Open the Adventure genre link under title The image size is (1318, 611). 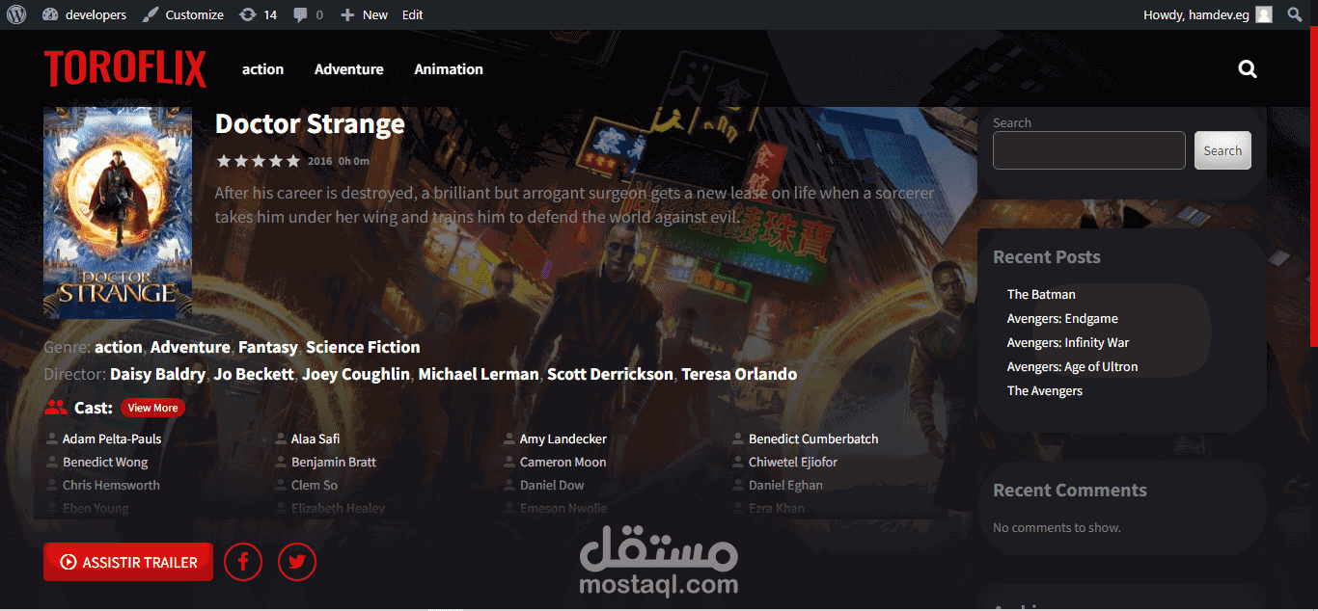click(190, 347)
